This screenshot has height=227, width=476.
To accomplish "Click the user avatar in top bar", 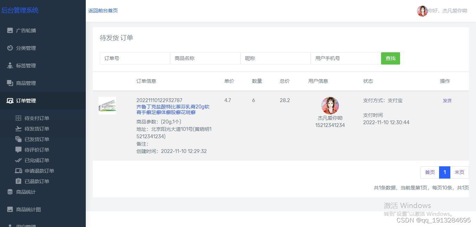I will (x=422, y=11).
